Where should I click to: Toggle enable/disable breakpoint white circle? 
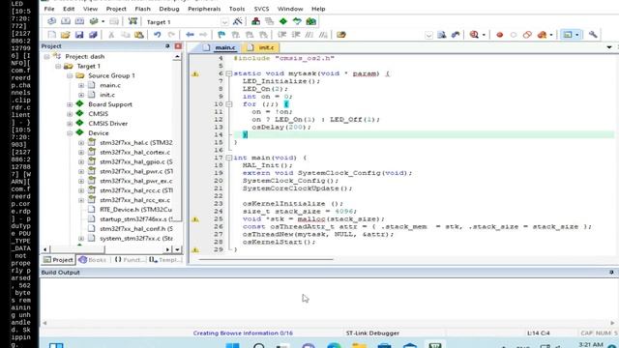[514, 35]
